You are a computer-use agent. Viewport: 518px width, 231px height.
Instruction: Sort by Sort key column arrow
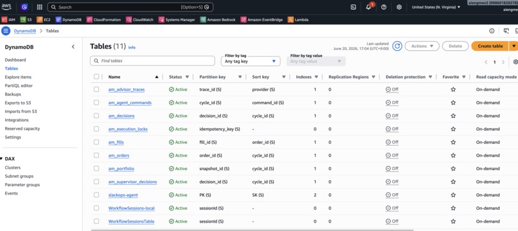point(284,77)
